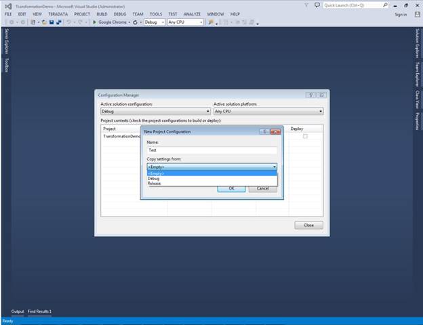Screen dimensions: 423x325
Task: Open the DEBUG menu
Action: 120,14
